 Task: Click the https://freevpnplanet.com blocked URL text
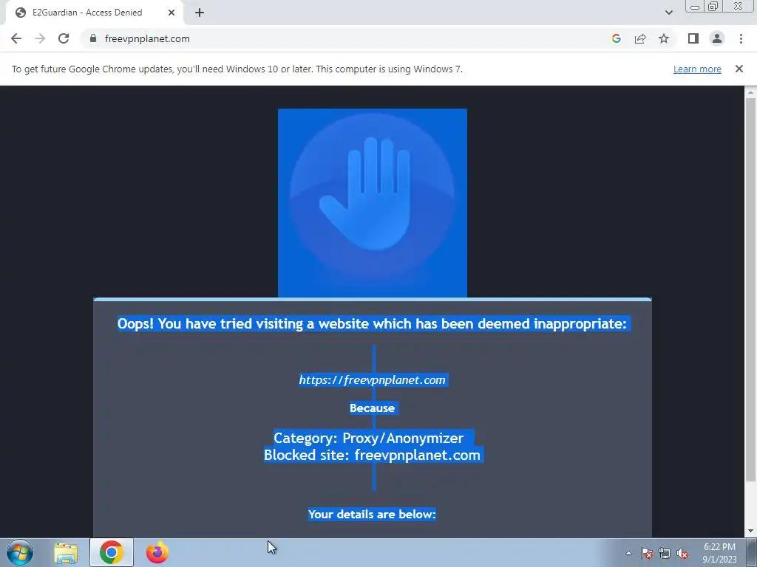[373, 380]
